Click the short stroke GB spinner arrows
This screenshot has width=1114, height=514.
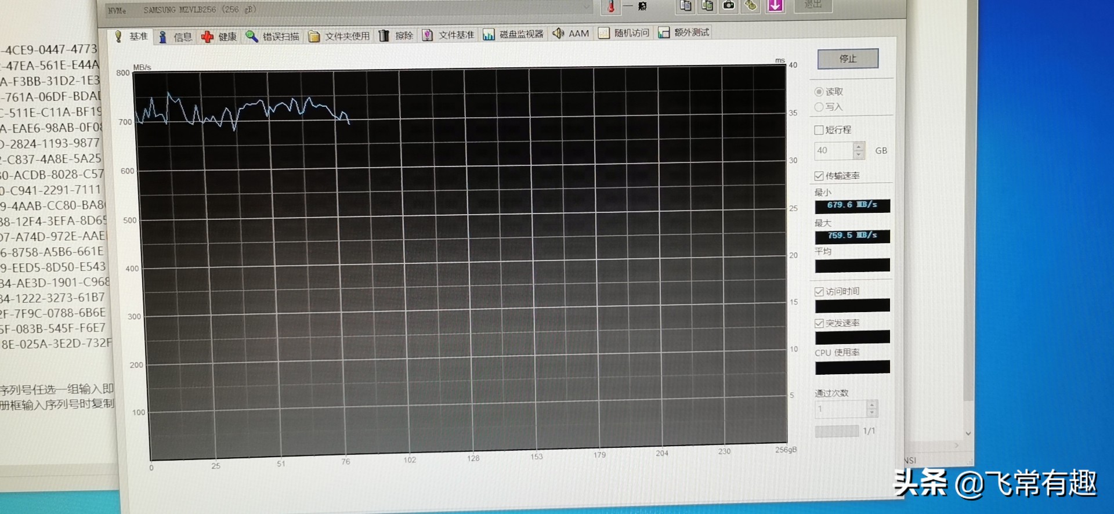tap(859, 151)
